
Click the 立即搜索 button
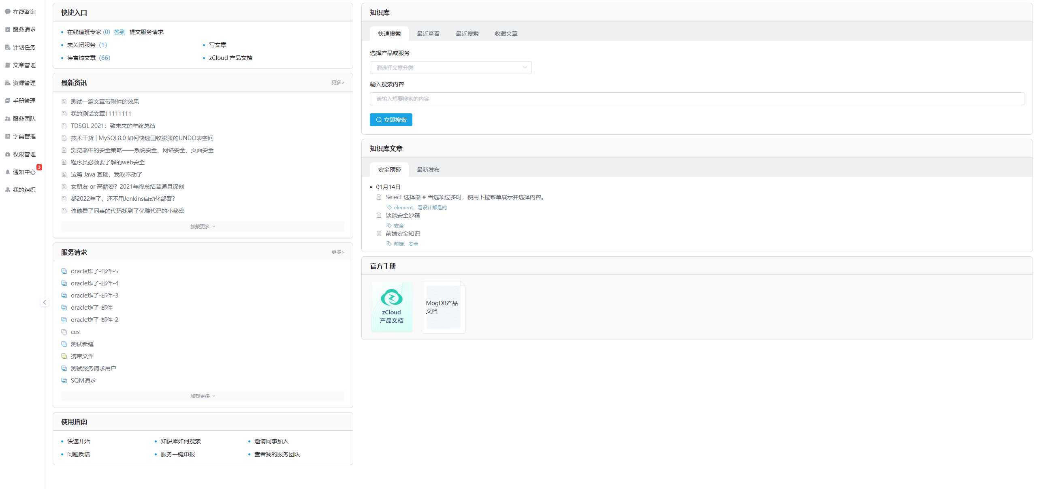click(x=391, y=120)
